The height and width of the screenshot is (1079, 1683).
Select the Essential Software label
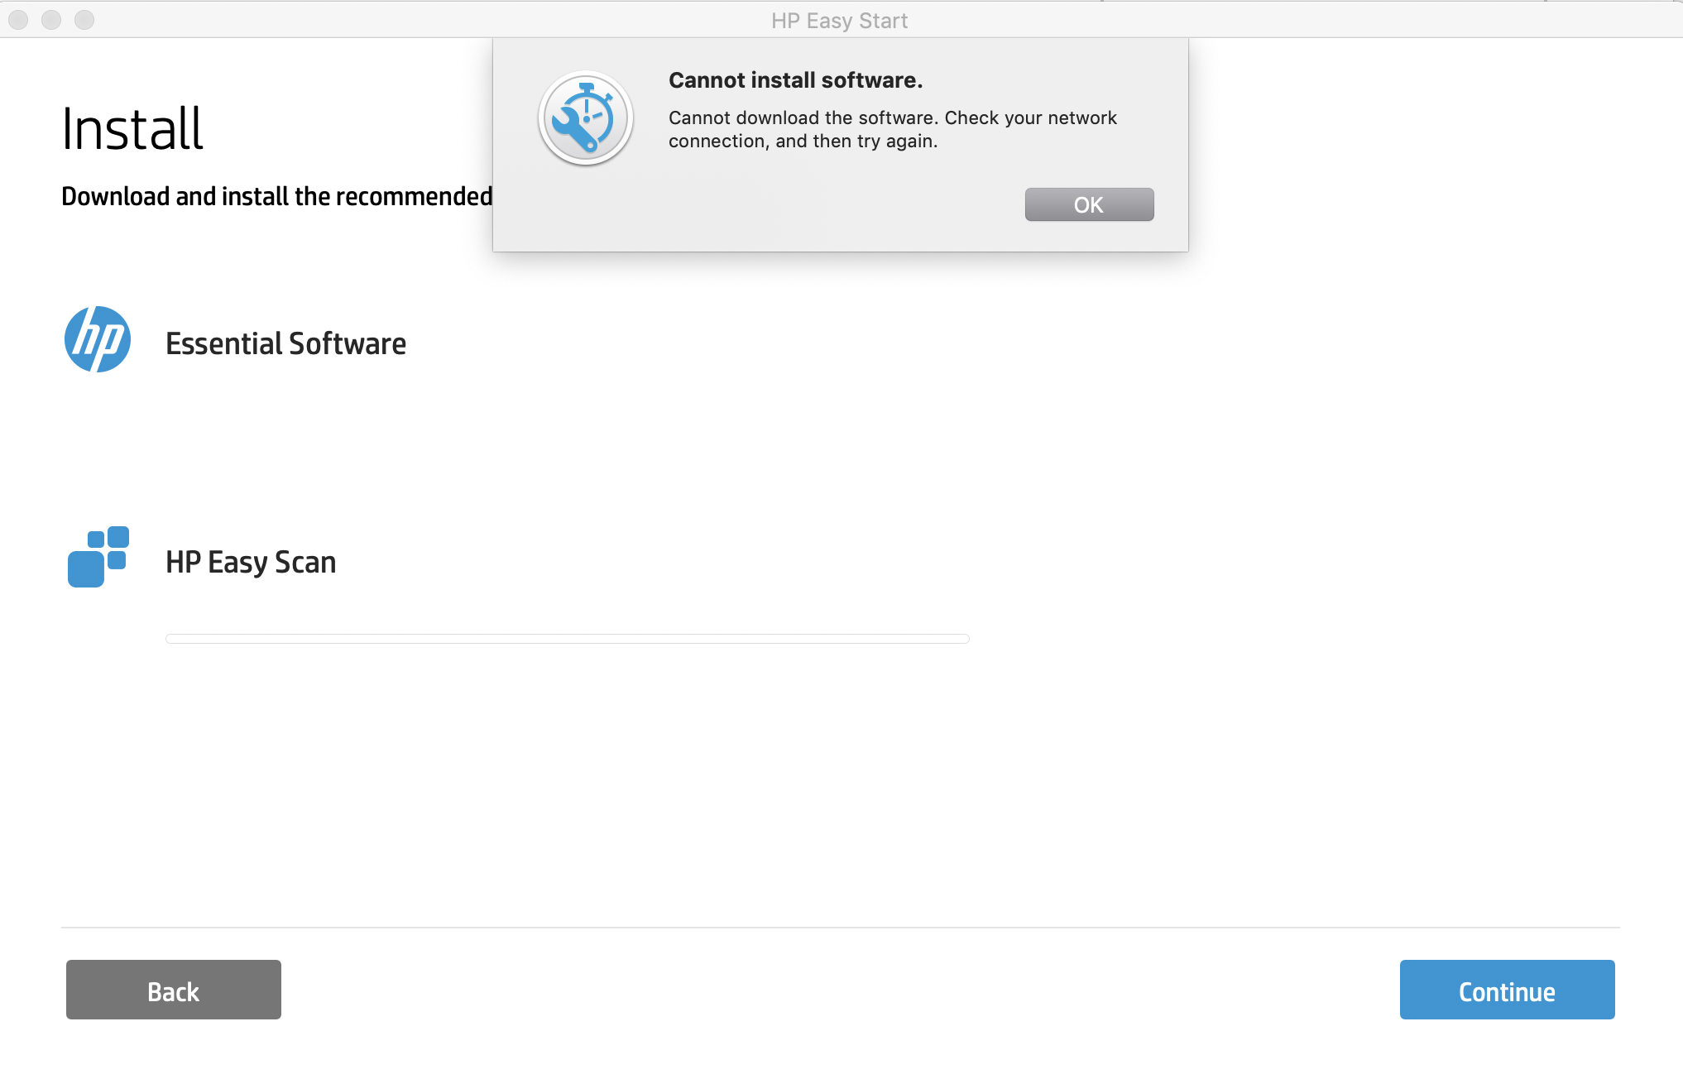point(285,343)
